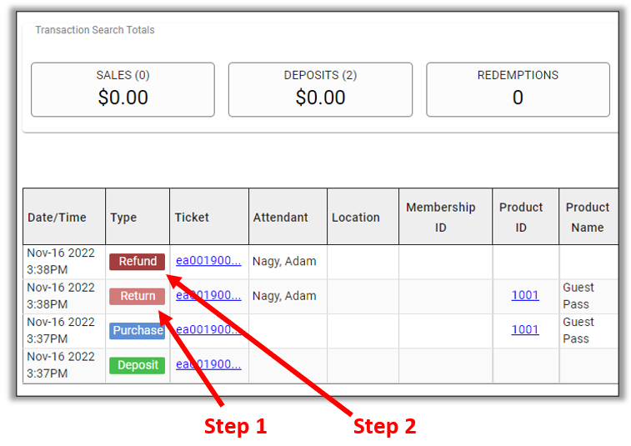Click the pink Return type badge
This screenshot has height=446, width=631.
click(x=138, y=296)
